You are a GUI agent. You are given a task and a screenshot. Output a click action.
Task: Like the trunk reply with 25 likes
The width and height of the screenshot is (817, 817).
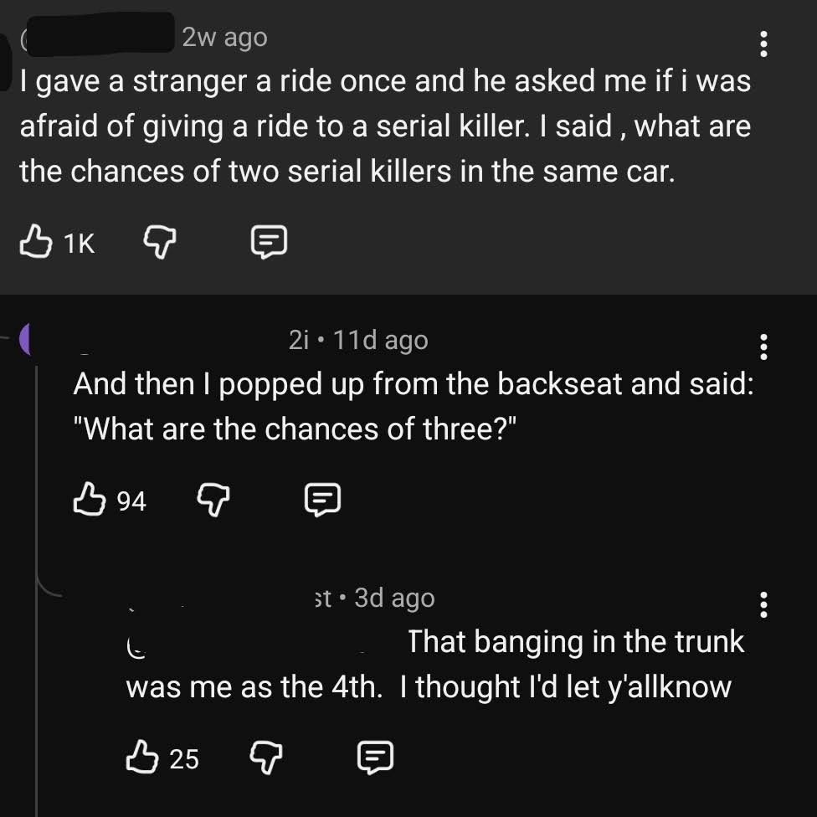coord(142,757)
